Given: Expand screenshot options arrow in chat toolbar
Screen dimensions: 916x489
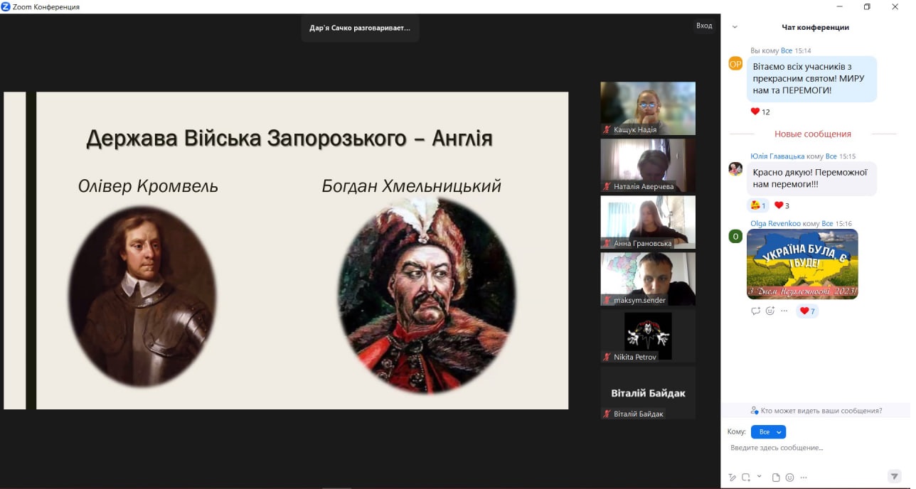Looking at the screenshot, I should [759, 476].
